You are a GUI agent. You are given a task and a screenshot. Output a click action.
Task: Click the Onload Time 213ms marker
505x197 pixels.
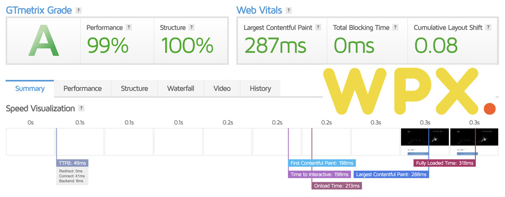[337, 186]
